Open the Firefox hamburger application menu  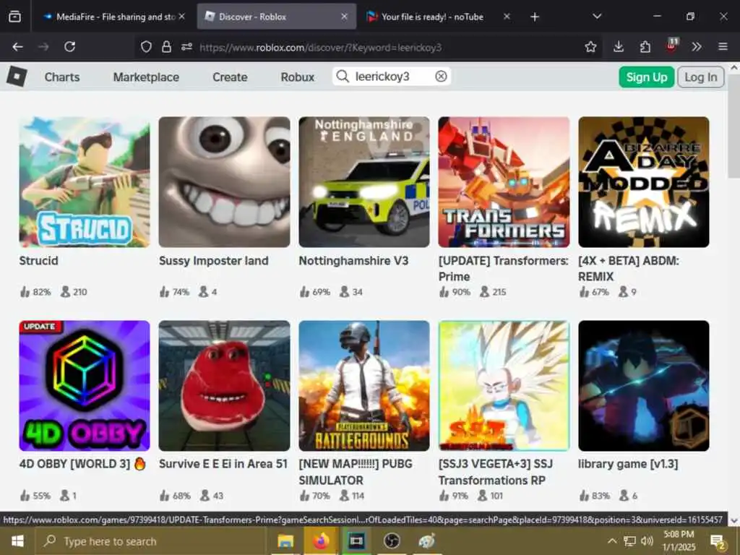point(723,47)
